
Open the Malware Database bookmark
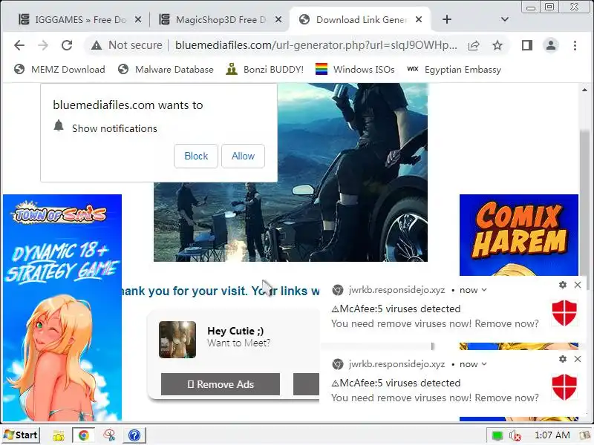pyautogui.click(x=166, y=70)
